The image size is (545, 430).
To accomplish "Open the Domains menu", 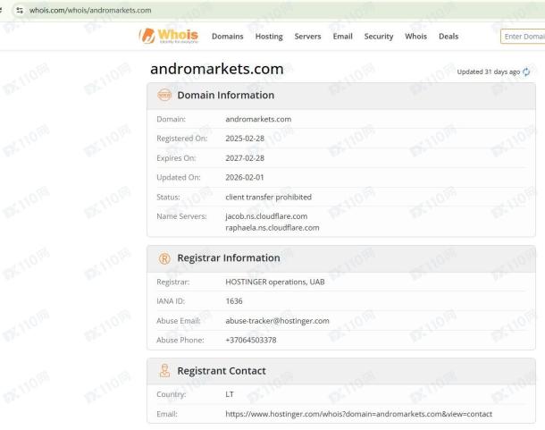I will click(228, 37).
